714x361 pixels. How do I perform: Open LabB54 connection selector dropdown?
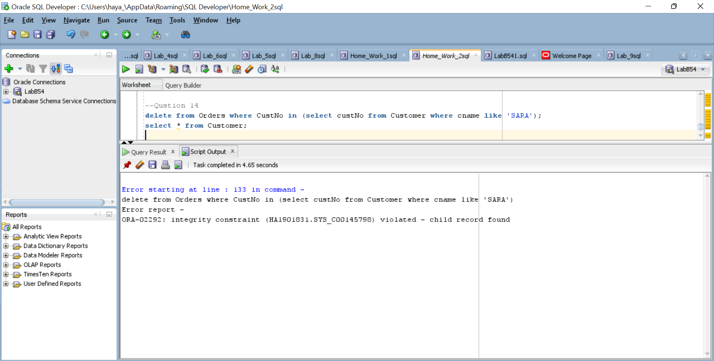[x=686, y=69]
